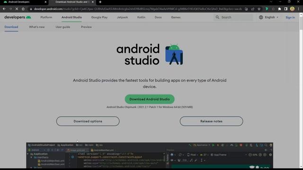Click the search magnifier icon

(x=217, y=17)
